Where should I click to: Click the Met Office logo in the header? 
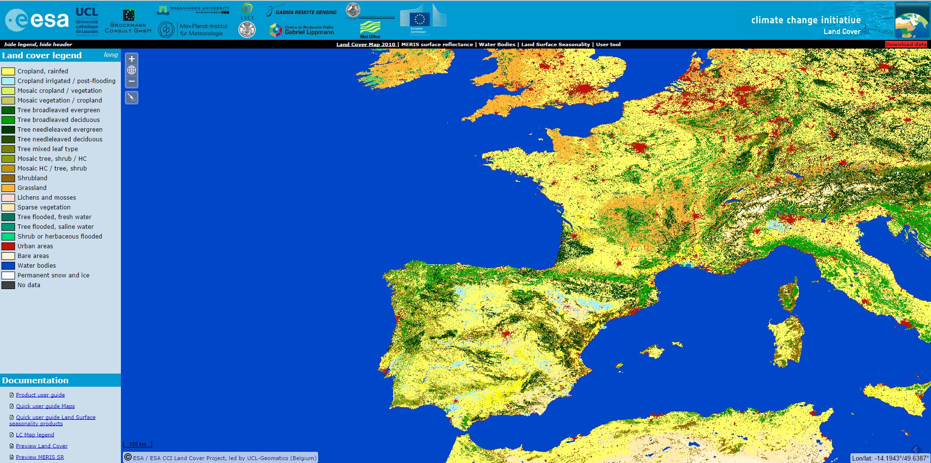[370, 29]
